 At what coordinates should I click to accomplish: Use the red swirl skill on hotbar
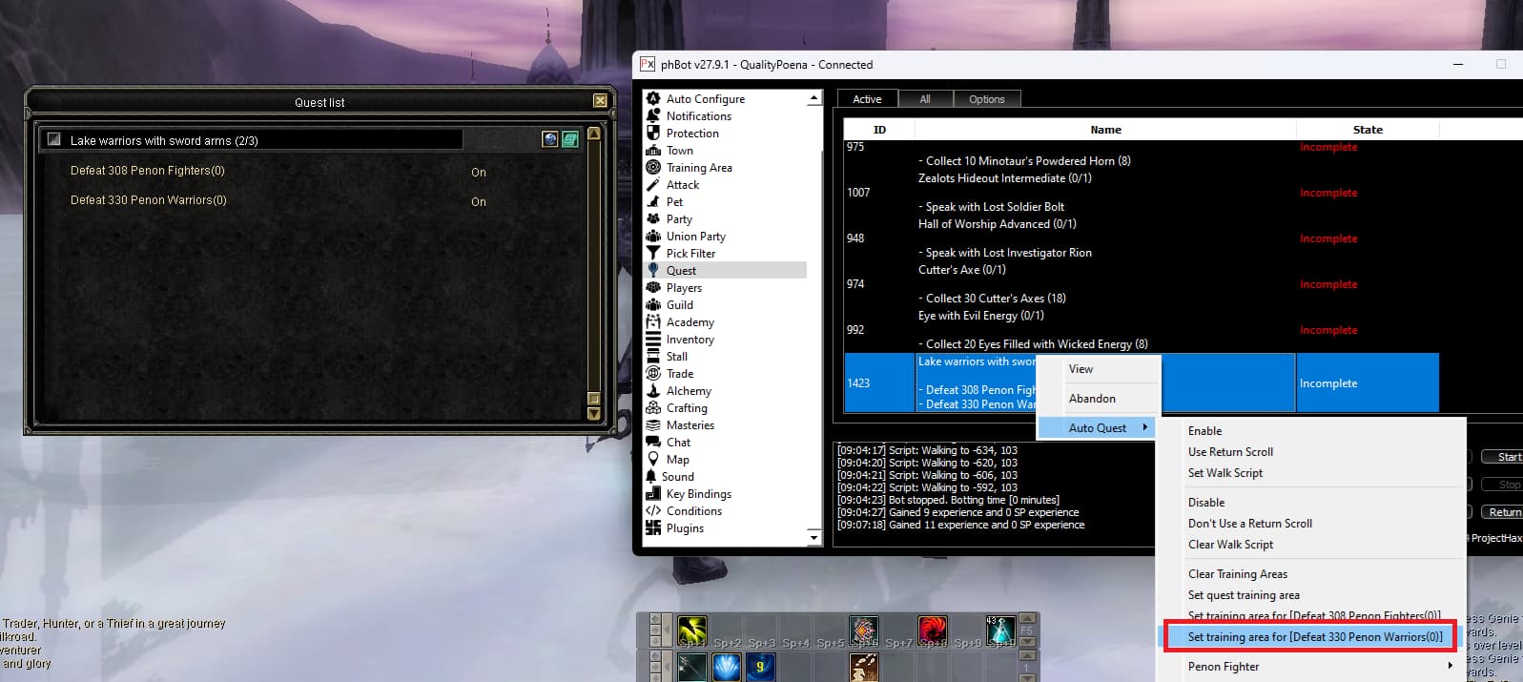tap(932, 630)
